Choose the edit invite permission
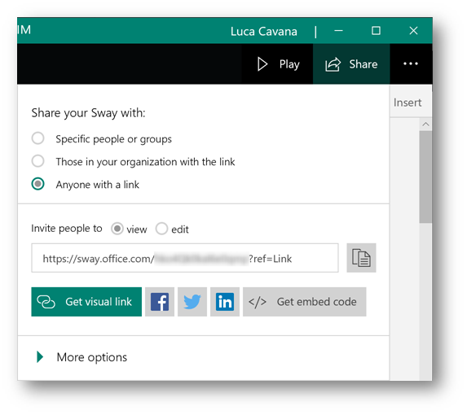 point(161,229)
